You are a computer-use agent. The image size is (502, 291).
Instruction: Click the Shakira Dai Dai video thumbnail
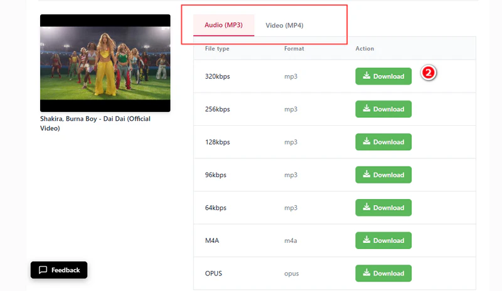coord(105,63)
